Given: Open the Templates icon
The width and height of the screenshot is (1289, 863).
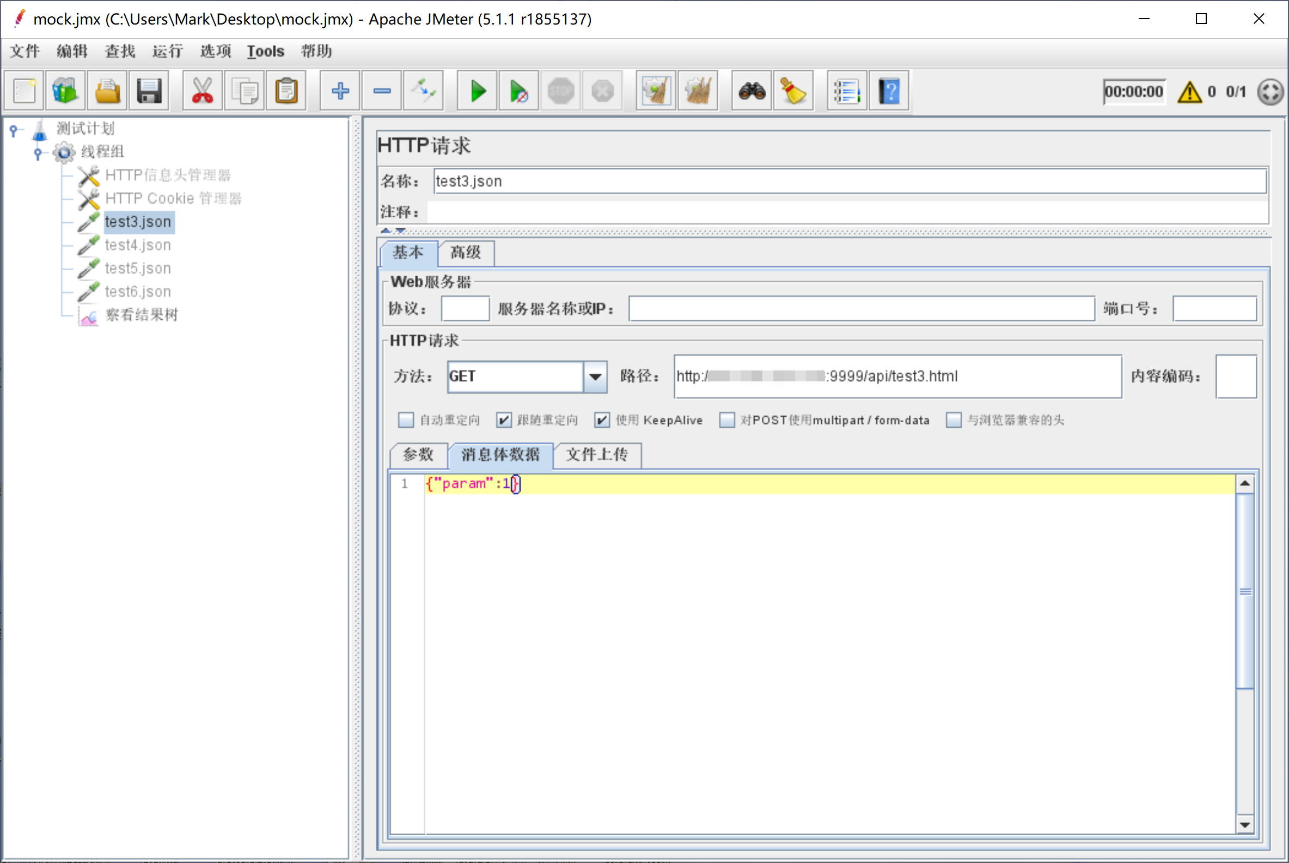Looking at the screenshot, I should (65, 91).
